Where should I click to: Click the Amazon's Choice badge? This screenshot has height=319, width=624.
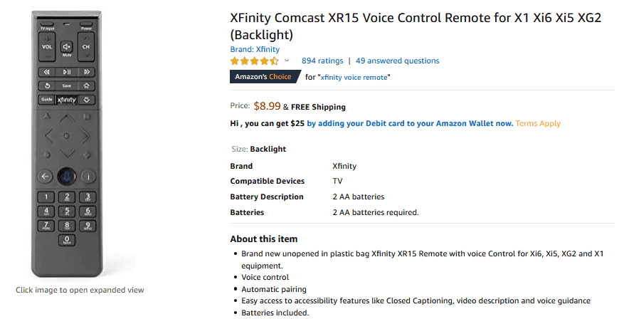(x=263, y=77)
